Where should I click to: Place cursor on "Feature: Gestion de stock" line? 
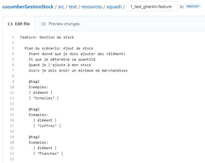click(47, 38)
